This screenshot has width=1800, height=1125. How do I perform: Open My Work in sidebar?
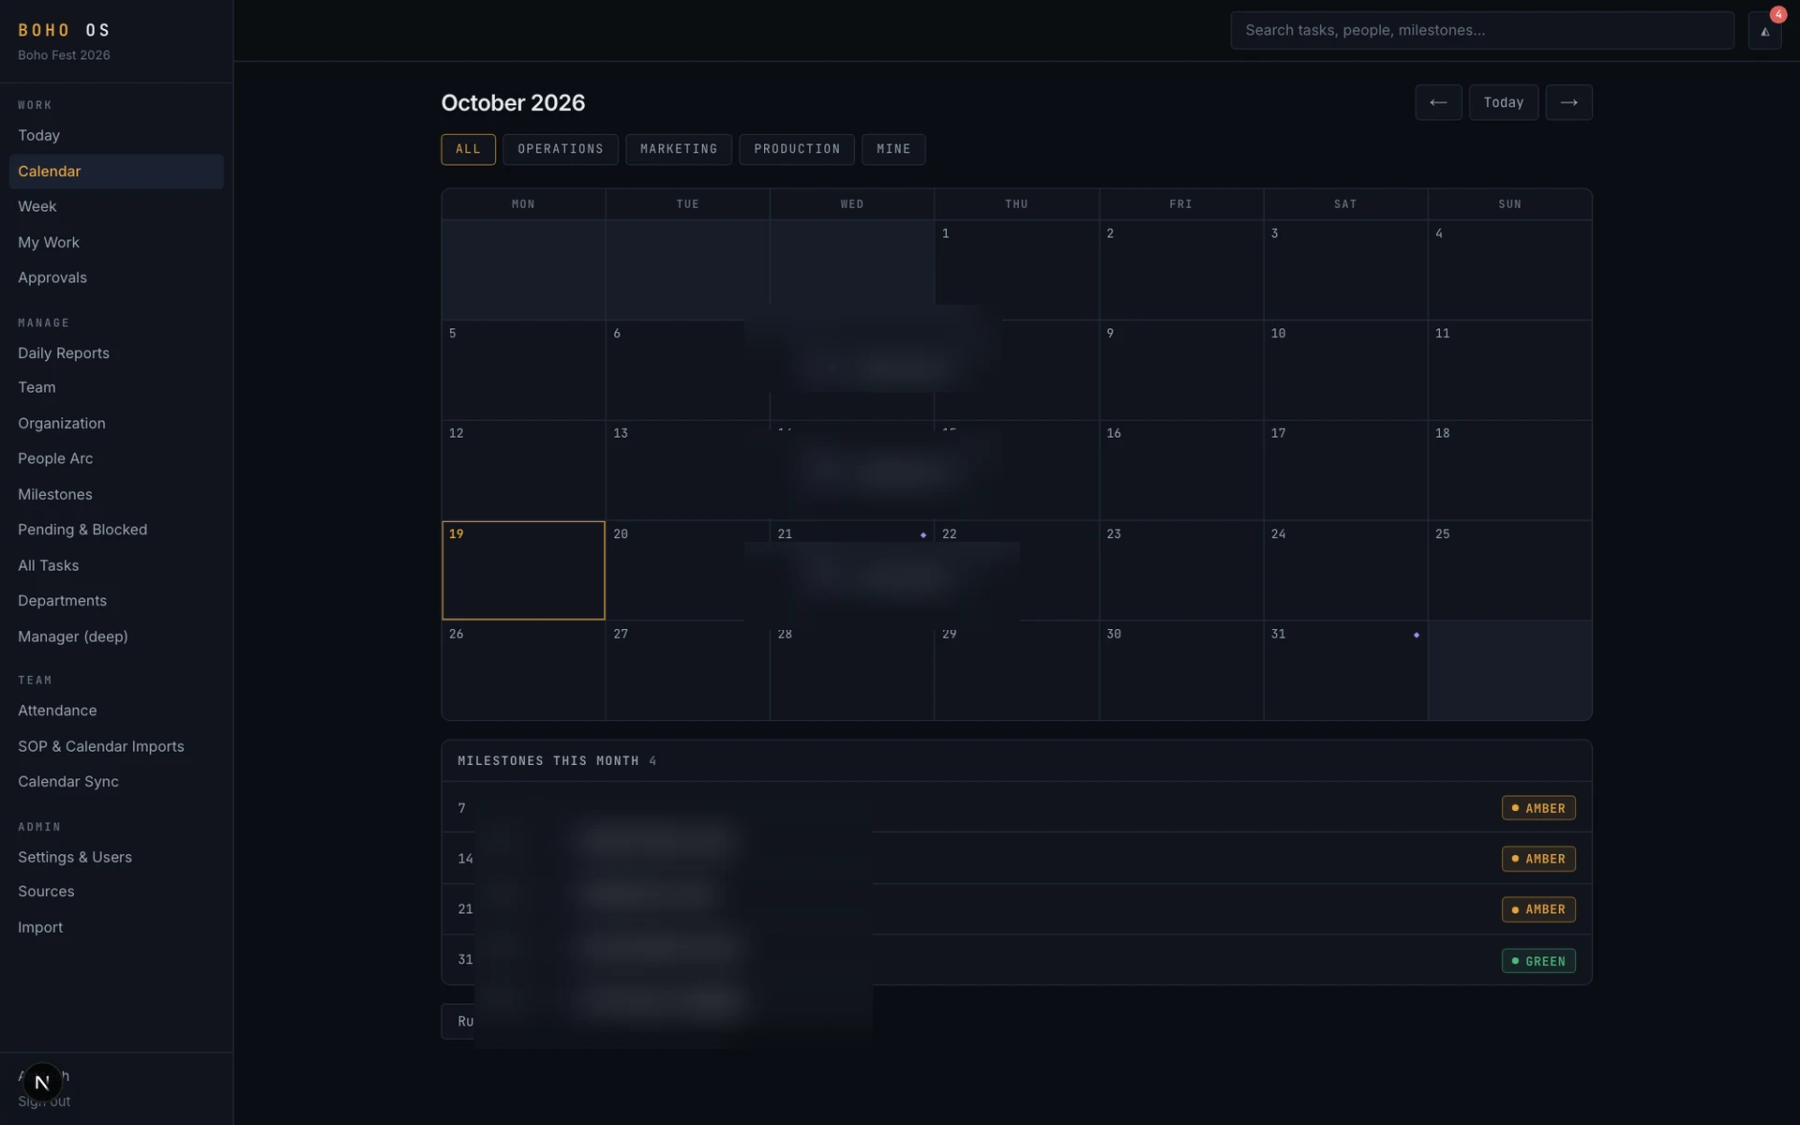(116, 243)
